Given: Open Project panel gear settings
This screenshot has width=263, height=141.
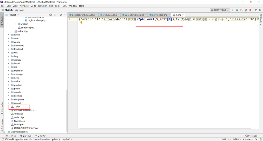Looking at the screenshot, I should (x=61, y=15).
